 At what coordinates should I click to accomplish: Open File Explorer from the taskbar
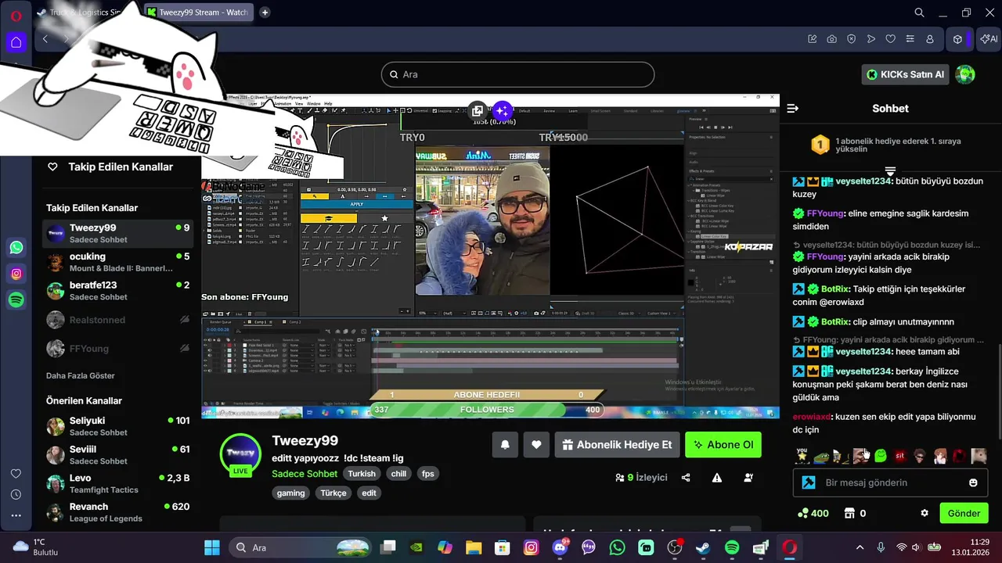coord(474,548)
